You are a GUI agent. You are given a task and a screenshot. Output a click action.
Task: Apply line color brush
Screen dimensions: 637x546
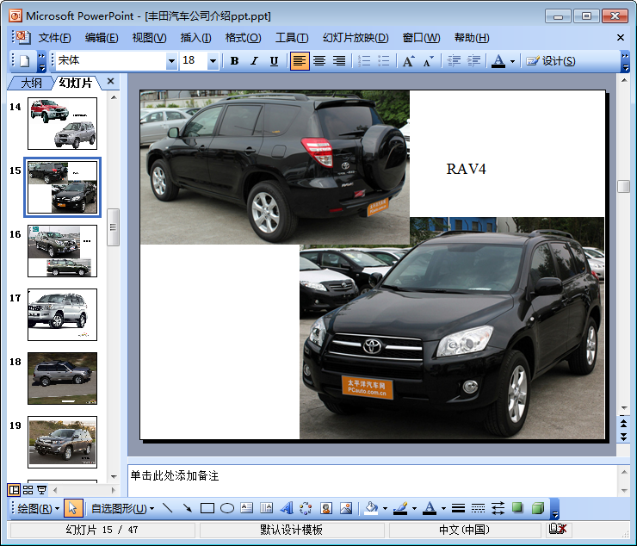click(x=400, y=508)
